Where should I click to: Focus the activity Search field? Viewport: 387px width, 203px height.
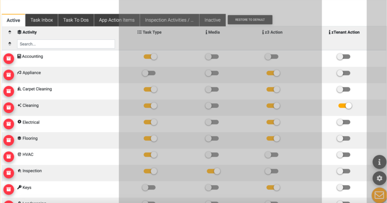pyautogui.click(x=66, y=44)
